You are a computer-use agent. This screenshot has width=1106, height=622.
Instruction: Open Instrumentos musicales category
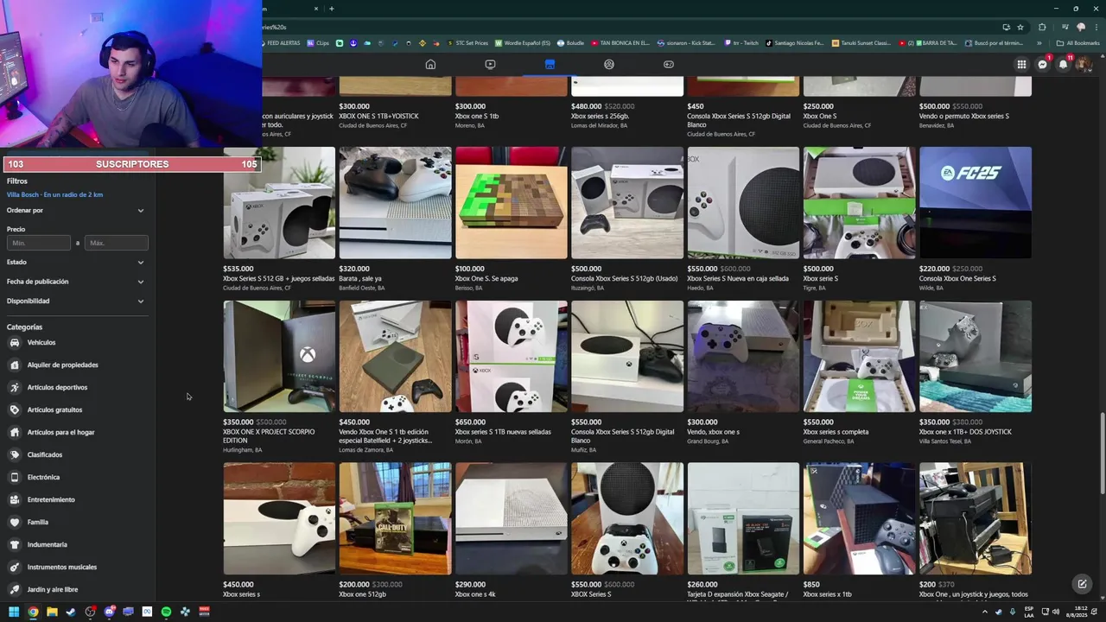click(x=62, y=568)
